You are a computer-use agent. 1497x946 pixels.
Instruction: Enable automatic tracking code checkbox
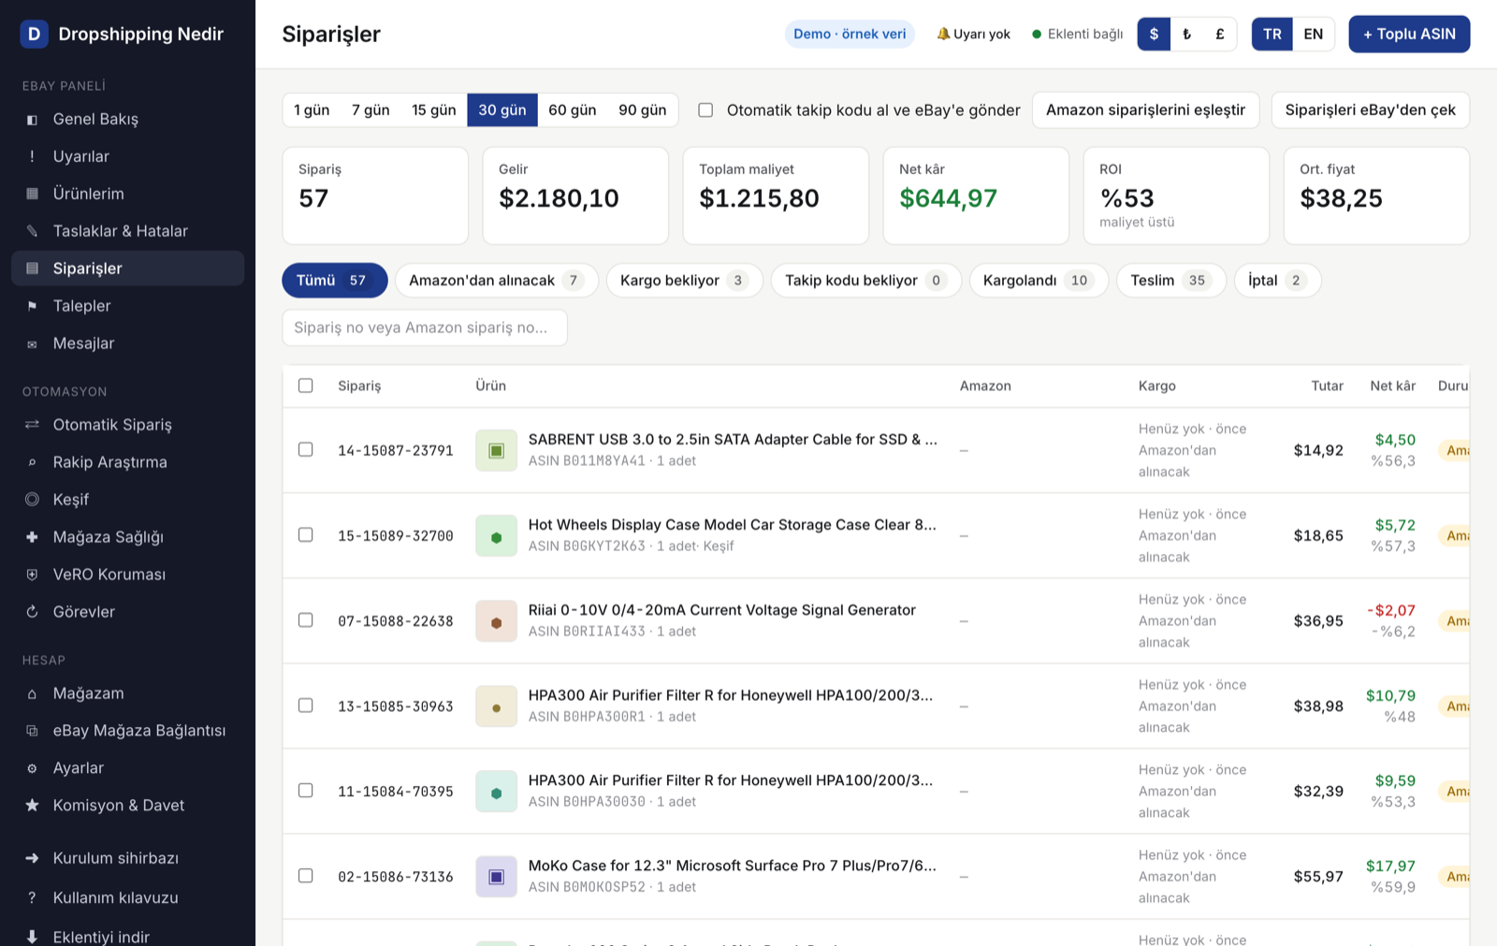click(705, 110)
